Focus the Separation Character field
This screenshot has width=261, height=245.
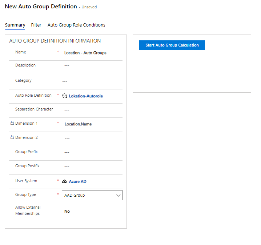click(91, 110)
